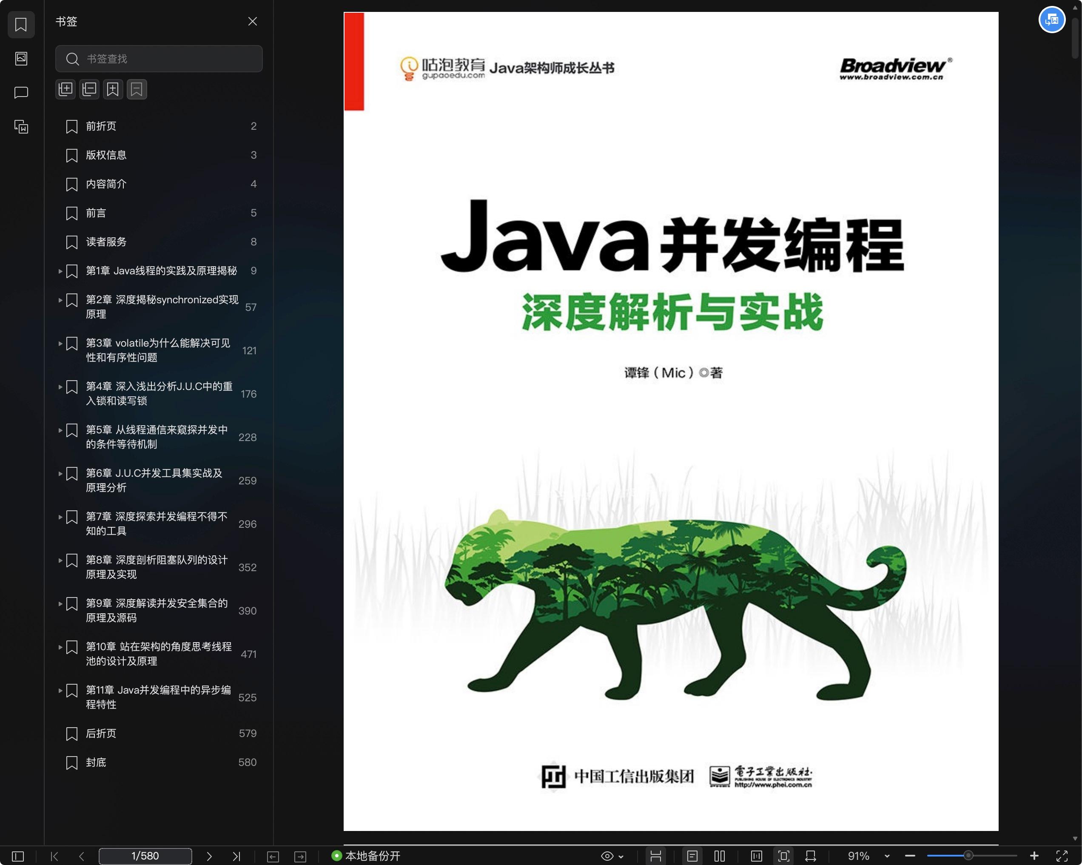Open the bookmarks panel icon in sidebar
1082x865 pixels.
(x=21, y=25)
